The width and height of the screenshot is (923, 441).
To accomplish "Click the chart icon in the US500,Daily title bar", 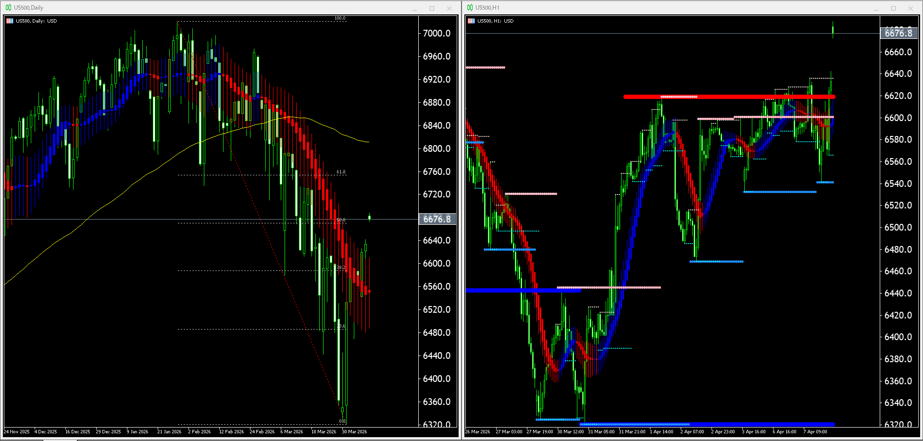I will 8,8.
